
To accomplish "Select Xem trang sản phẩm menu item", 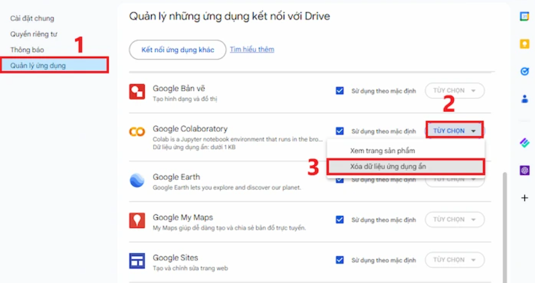I will (x=405, y=150).
